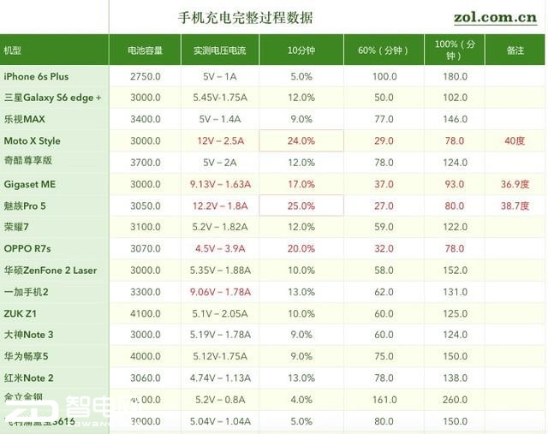Select the 131.0 full-charge cell

pos(455,292)
